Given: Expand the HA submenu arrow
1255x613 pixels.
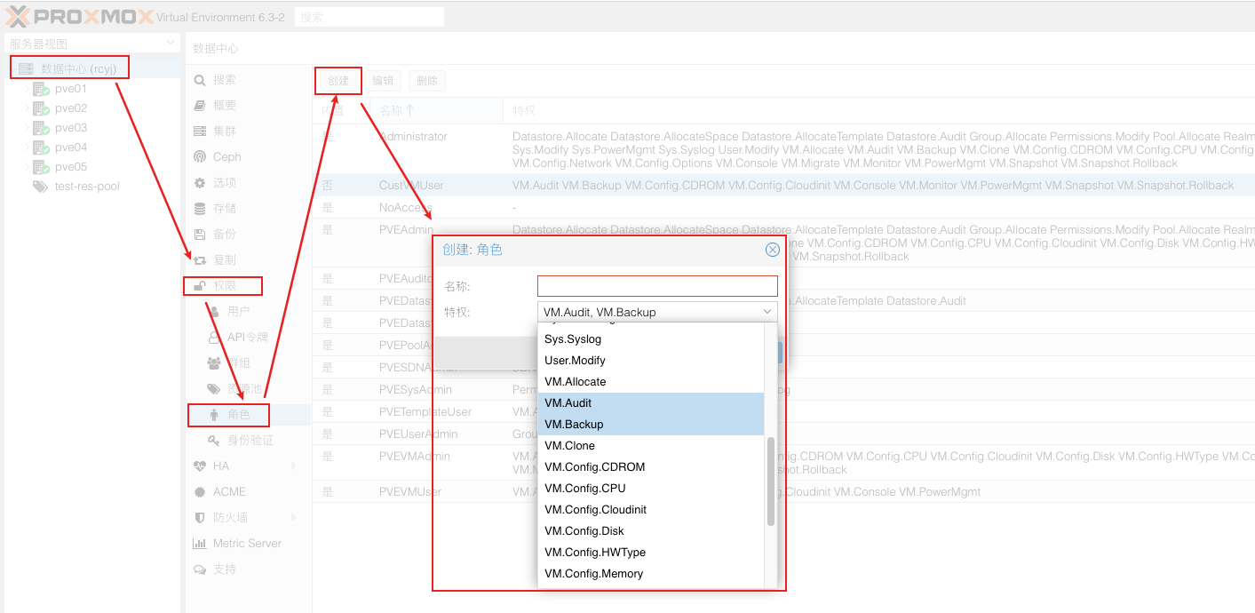Looking at the screenshot, I should [294, 466].
